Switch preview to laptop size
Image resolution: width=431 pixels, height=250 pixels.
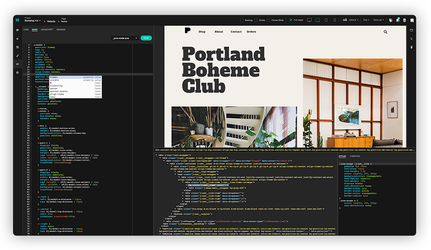pyautogui.click(x=318, y=20)
